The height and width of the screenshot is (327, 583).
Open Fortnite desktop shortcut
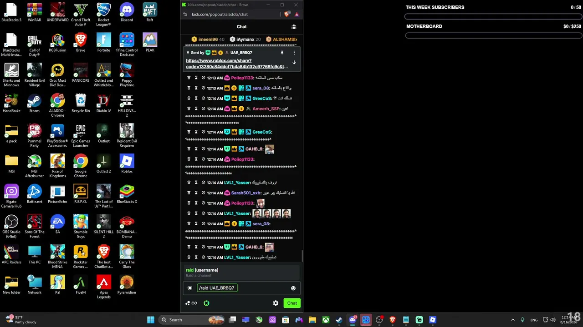coord(103,43)
